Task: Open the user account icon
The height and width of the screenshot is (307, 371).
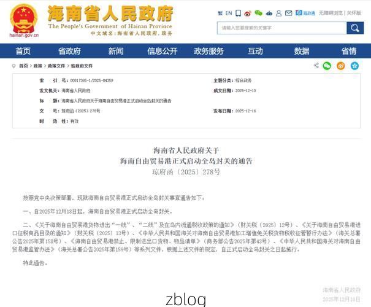Action: (x=279, y=14)
